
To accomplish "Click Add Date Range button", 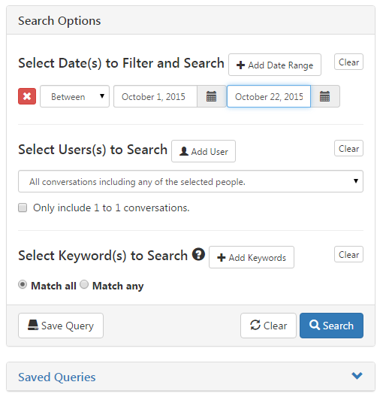I will 275,65.
